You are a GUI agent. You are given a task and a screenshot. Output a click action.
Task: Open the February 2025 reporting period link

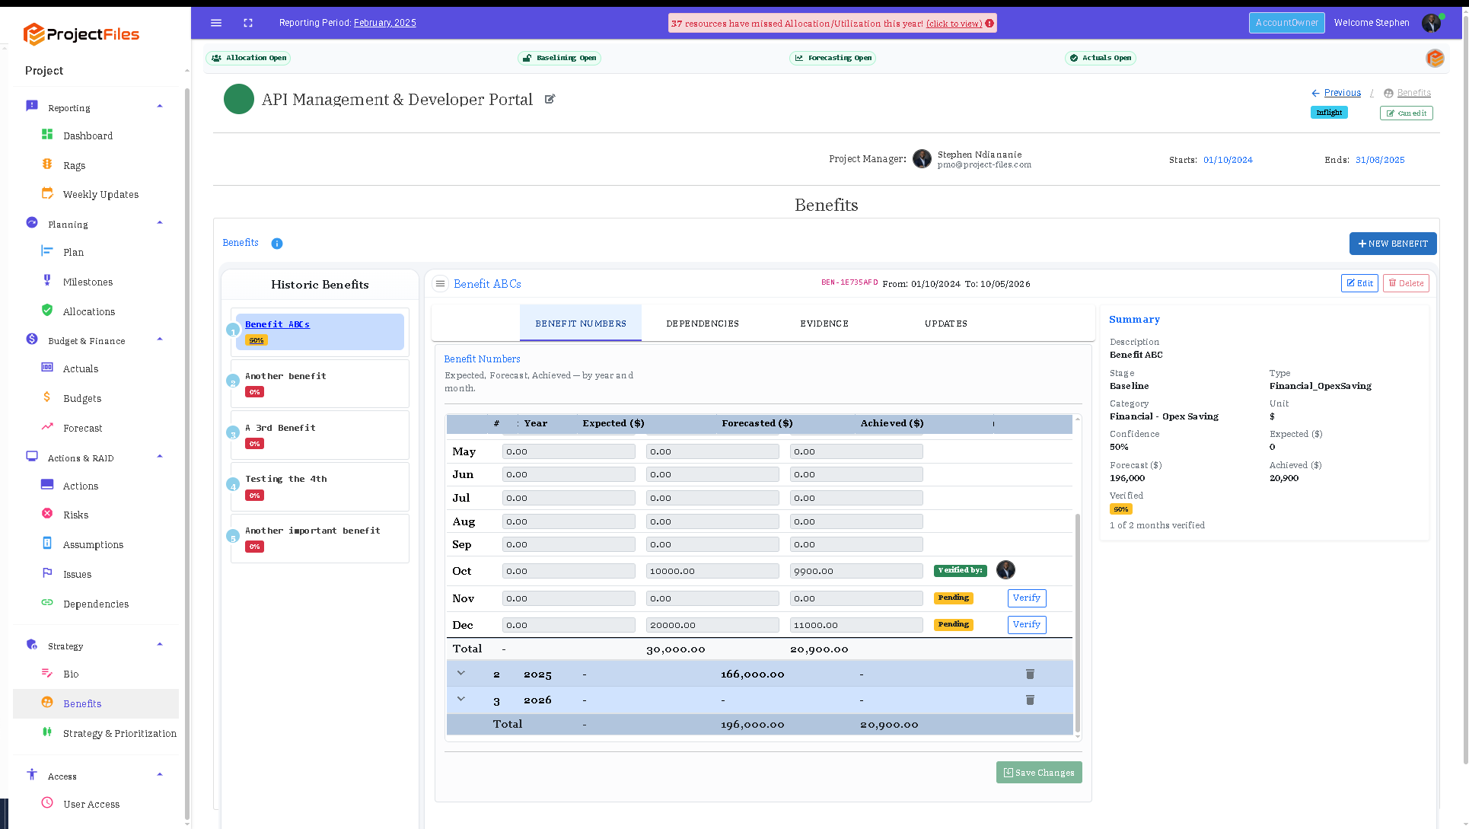point(384,23)
